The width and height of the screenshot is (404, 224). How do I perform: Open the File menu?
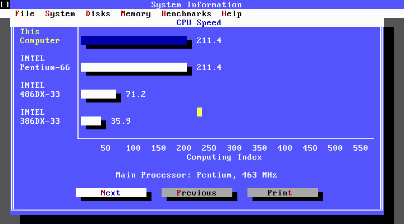point(25,13)
